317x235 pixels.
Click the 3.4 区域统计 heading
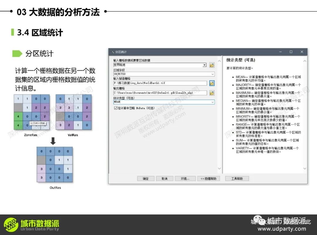click(40, 33)
